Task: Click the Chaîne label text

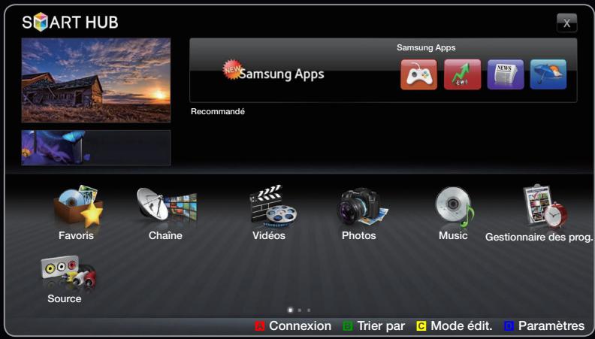Action: (x=165, y=236)
